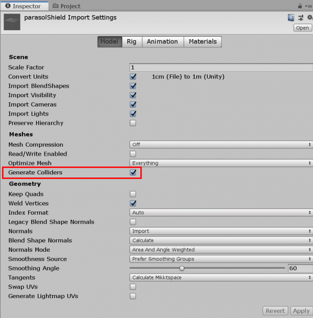Select the Rig tab
The image size is (313, 318).
coord(131,42)
